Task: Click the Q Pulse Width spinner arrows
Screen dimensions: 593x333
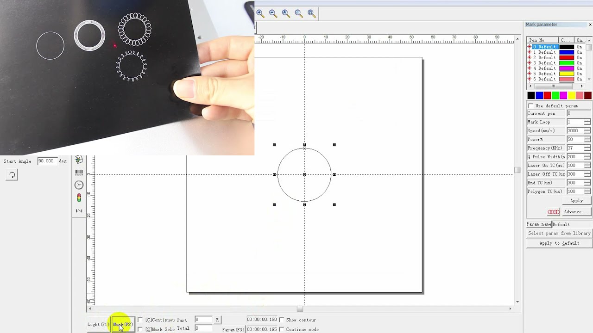Action: [x=587, y=157]
